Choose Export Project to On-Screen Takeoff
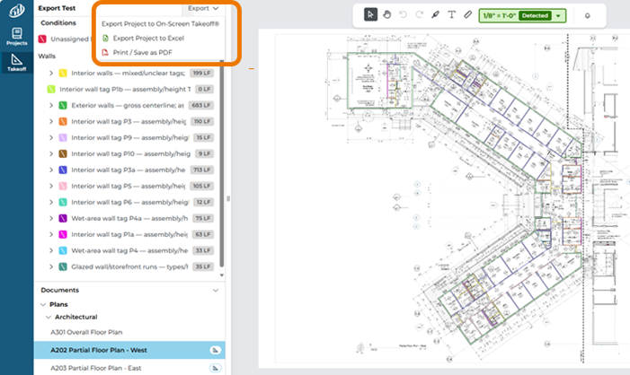This screenshot has height=375, width=630. [160, 23]
